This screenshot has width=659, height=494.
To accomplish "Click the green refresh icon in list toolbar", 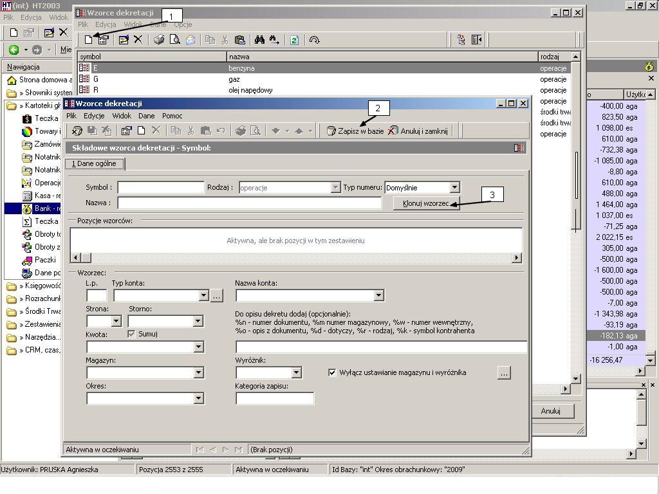I will coord(294,40).
